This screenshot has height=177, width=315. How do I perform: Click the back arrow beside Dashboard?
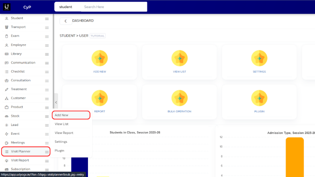click(65, 21)
